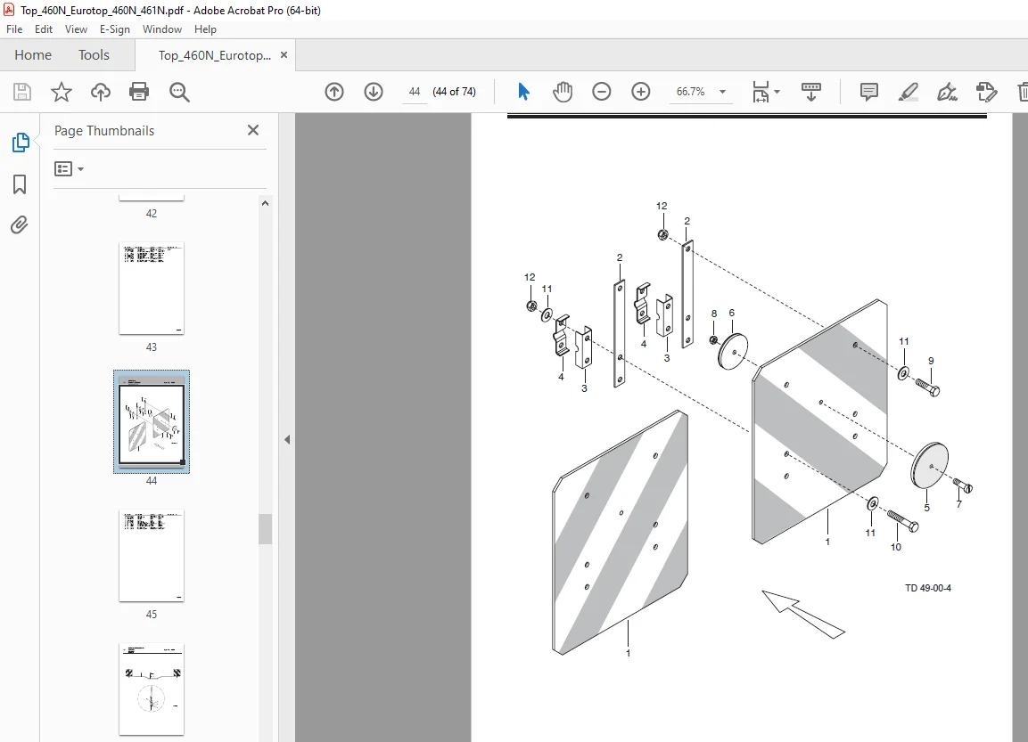This screenshot has height=742, width=1028.
Task: Click the fit page scrolling icon
Action: pos(761,92)
